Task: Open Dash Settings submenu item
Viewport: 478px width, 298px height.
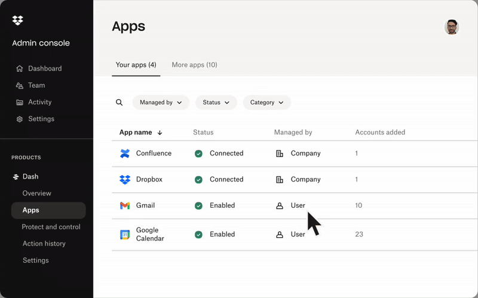Action: (36, 260)
